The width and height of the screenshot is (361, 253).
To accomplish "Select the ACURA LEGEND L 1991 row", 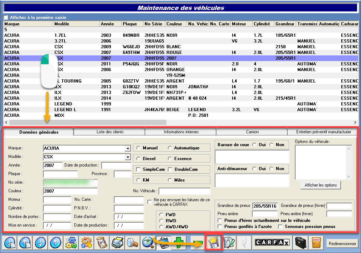I will coord(181,110).
